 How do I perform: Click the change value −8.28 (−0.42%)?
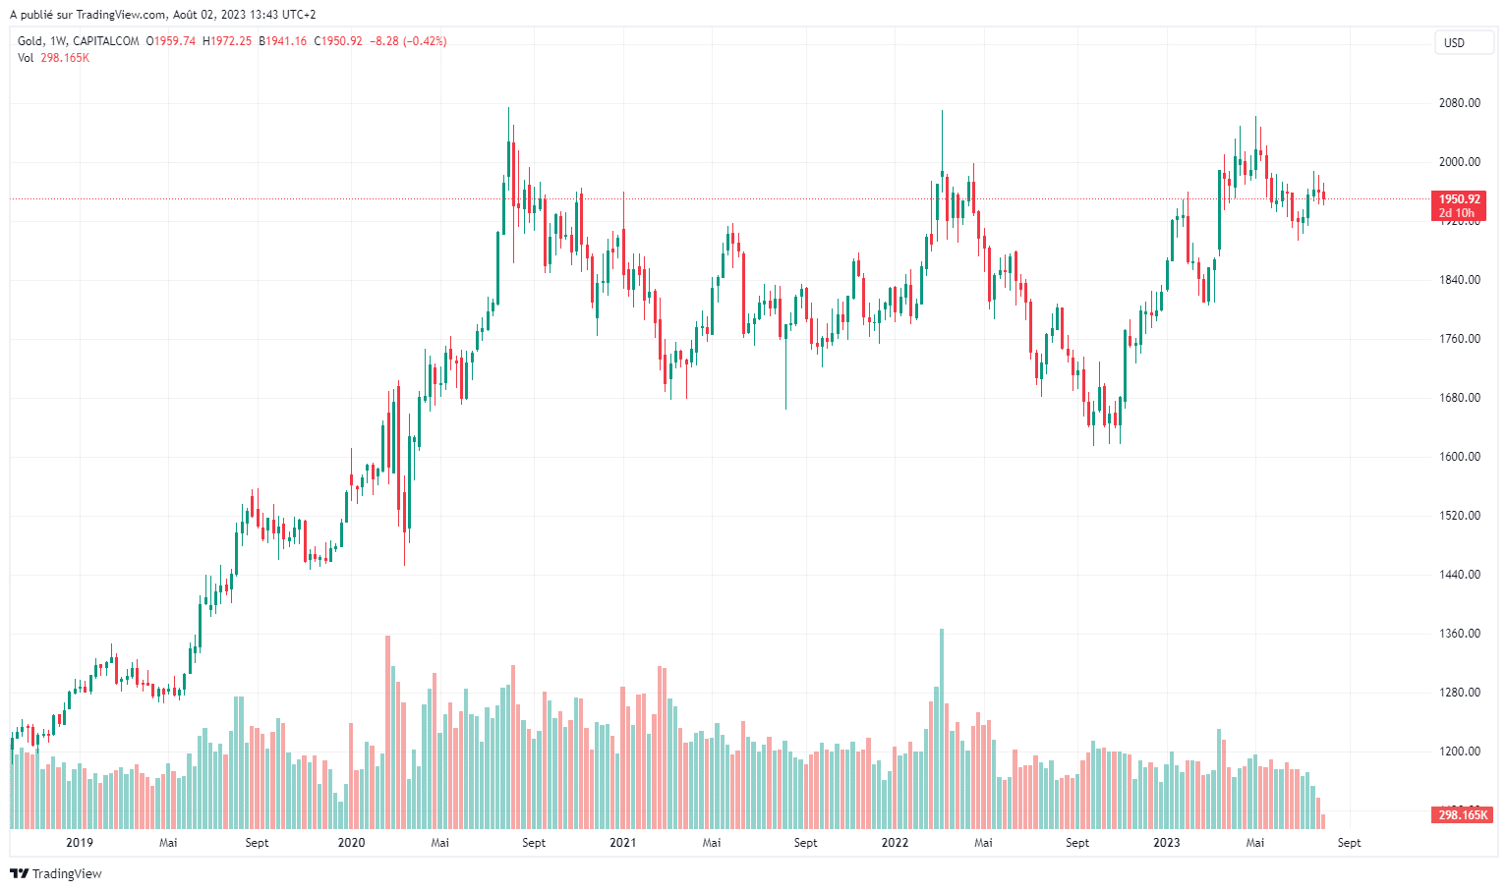(408, 41)
